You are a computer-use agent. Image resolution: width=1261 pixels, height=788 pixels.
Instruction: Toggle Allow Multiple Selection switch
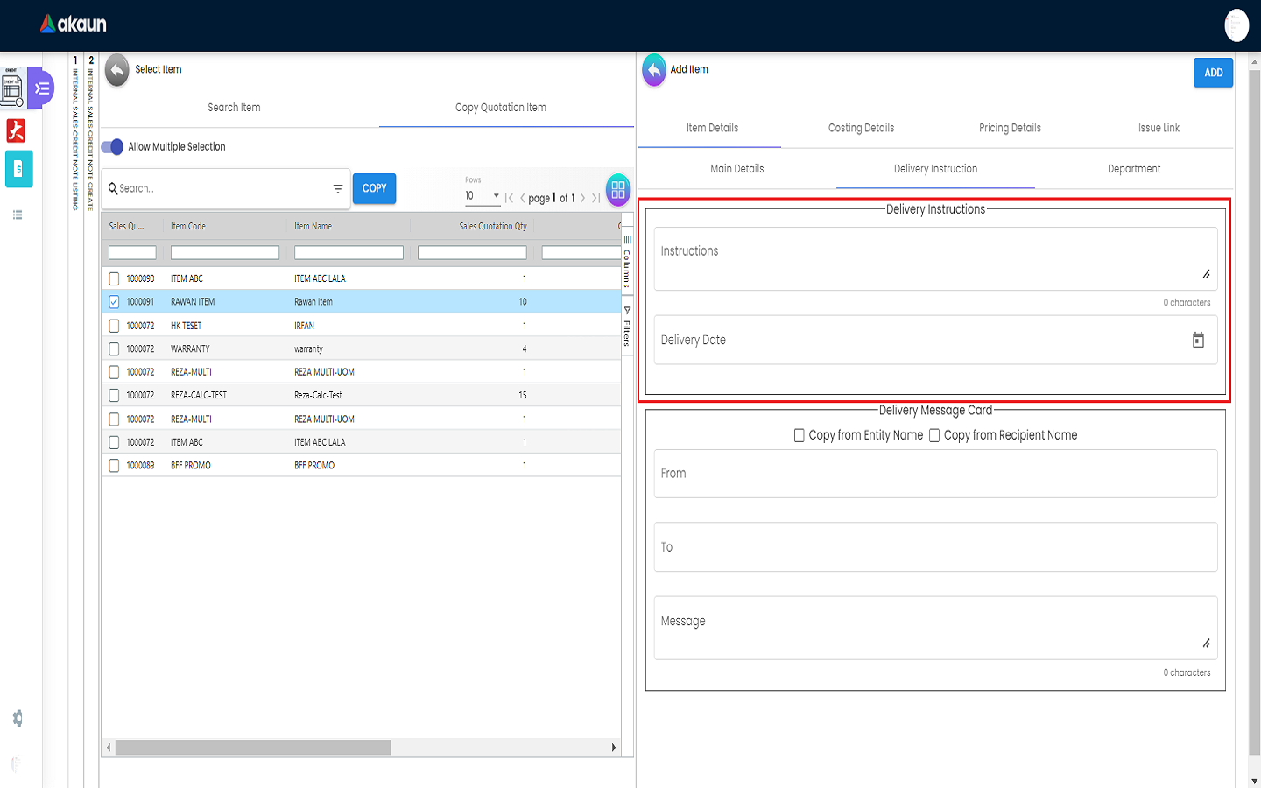pyautogui.click(x=113, y=147)
